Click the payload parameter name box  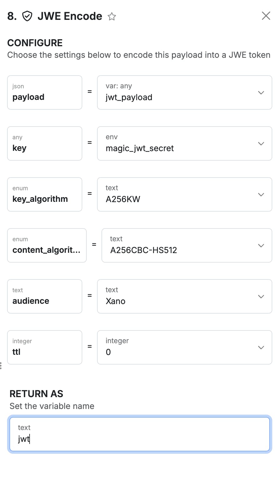45,92
